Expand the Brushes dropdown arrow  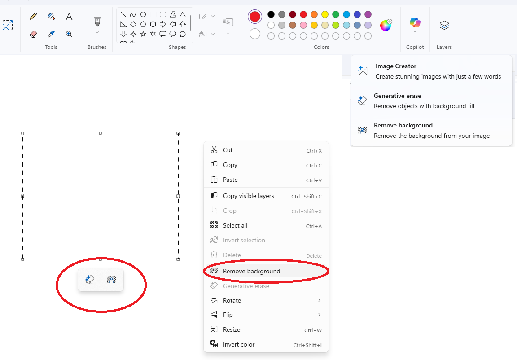[97, 32]
